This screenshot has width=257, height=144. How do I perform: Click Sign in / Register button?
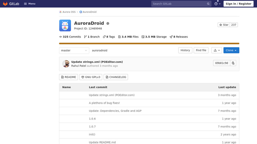tap(238, 4)
